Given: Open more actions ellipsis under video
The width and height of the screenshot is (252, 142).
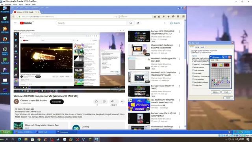Looking at the screenshot, I should pyautogui.click(x=122, y=102).
